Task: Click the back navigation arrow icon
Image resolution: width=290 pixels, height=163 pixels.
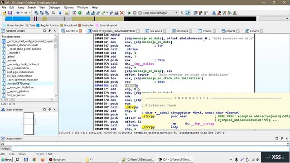Action: [18, 13]
